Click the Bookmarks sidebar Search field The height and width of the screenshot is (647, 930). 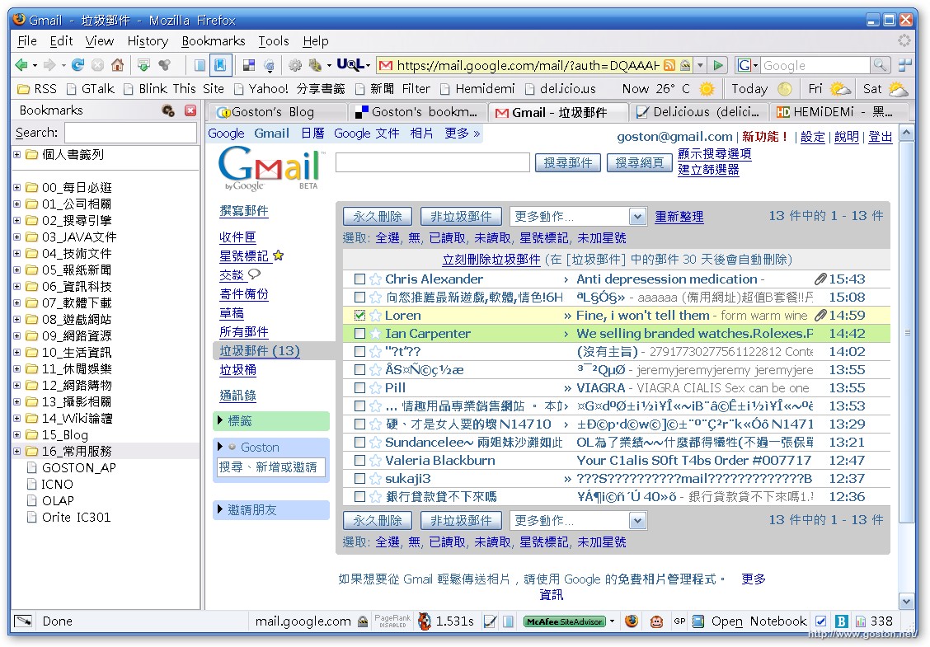point(130,133)
